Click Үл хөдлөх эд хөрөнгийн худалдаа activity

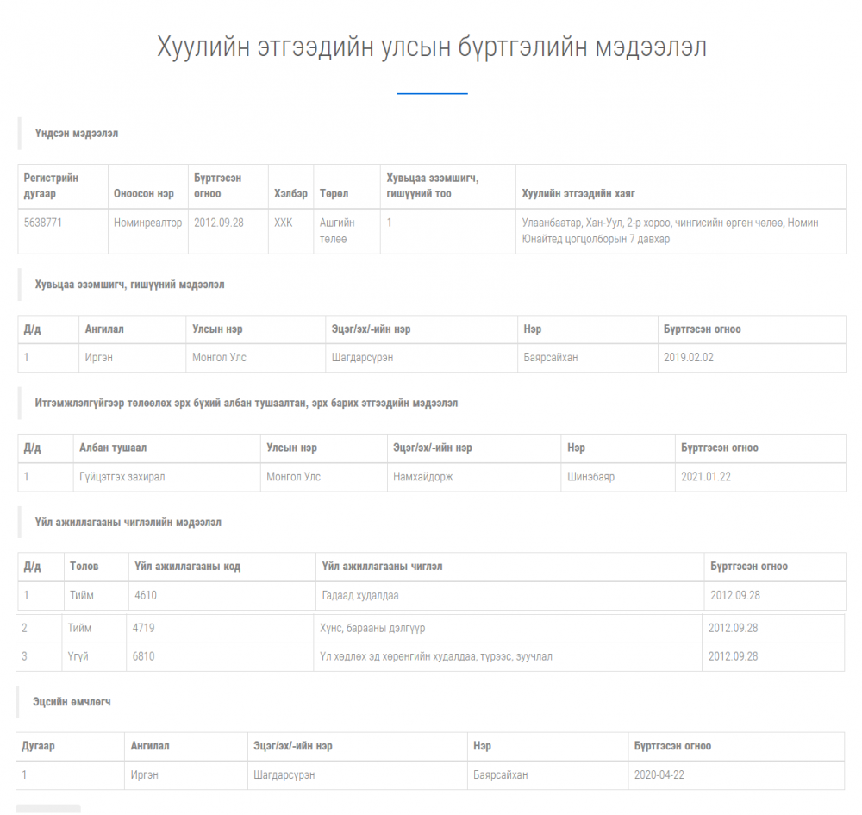click(436, 656)
